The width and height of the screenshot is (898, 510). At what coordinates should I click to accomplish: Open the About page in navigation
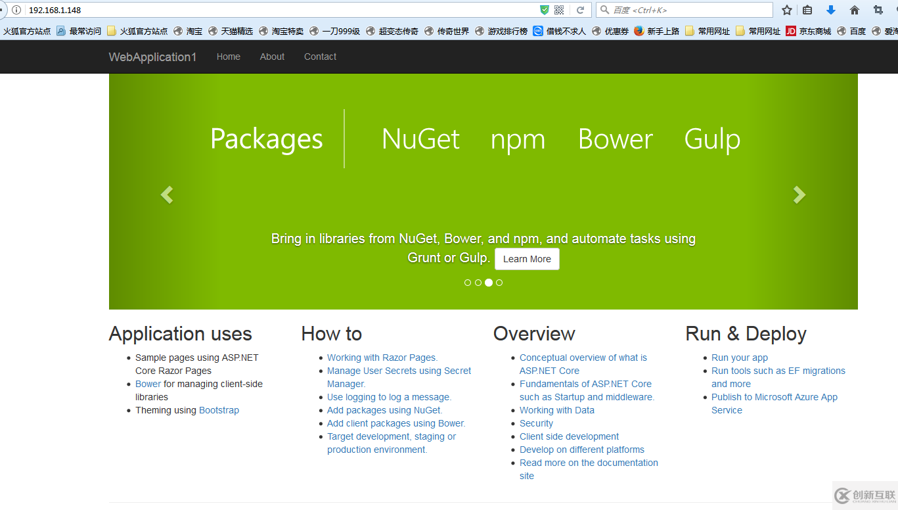(272, 57)
